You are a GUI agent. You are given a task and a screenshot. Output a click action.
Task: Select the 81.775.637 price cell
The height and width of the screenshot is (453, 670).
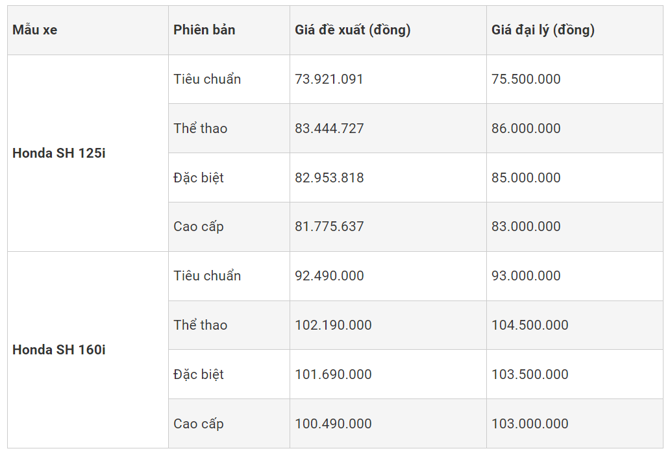point(329,226)
